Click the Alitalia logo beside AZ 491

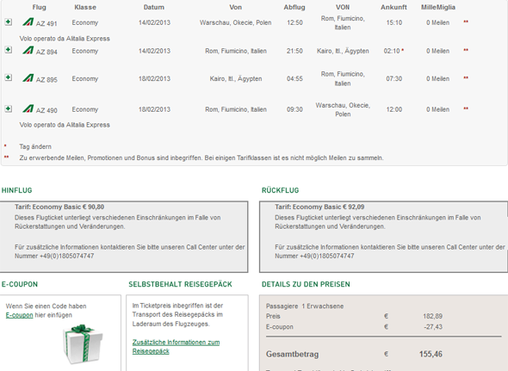click(x=28, y=22)
